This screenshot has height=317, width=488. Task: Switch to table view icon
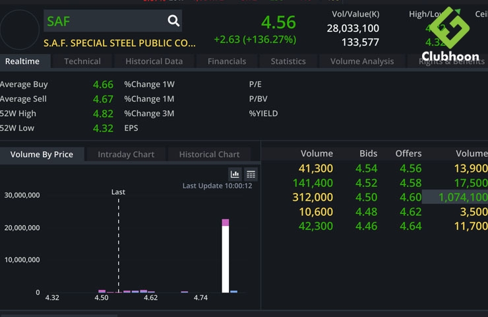pos(251,174)
